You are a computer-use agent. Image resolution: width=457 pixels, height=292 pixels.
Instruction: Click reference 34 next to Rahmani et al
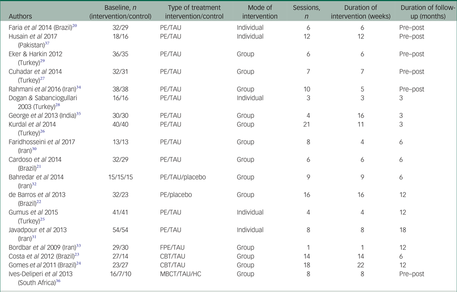(78, 87)
